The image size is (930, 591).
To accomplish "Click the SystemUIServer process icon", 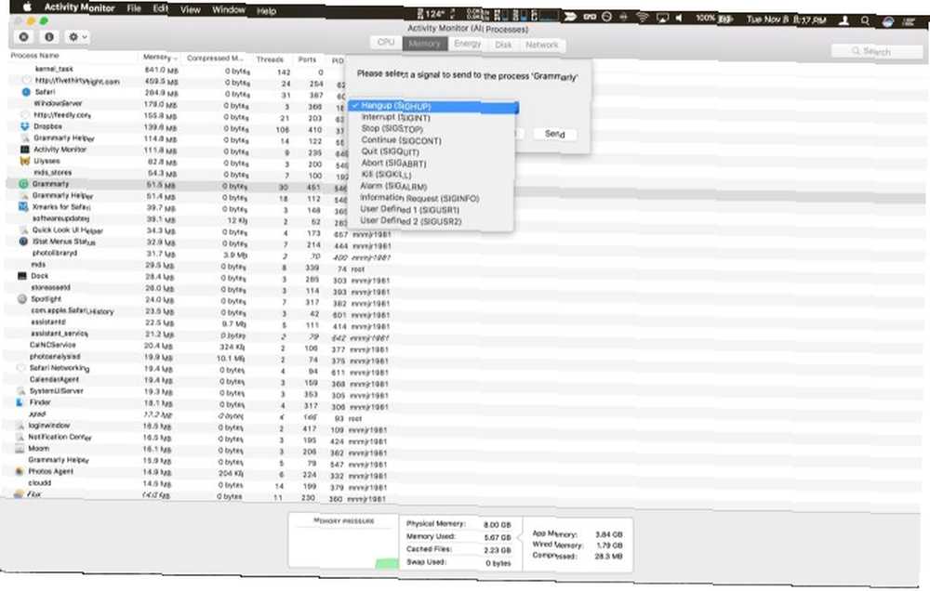I will click(x=20, y=390).
